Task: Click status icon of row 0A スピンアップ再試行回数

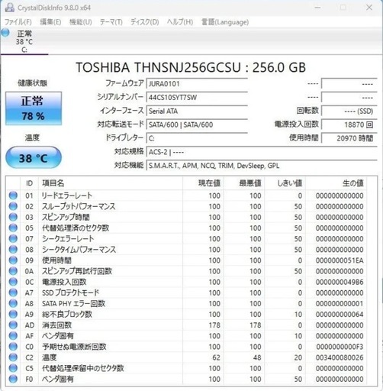Action: coord(13,271)
